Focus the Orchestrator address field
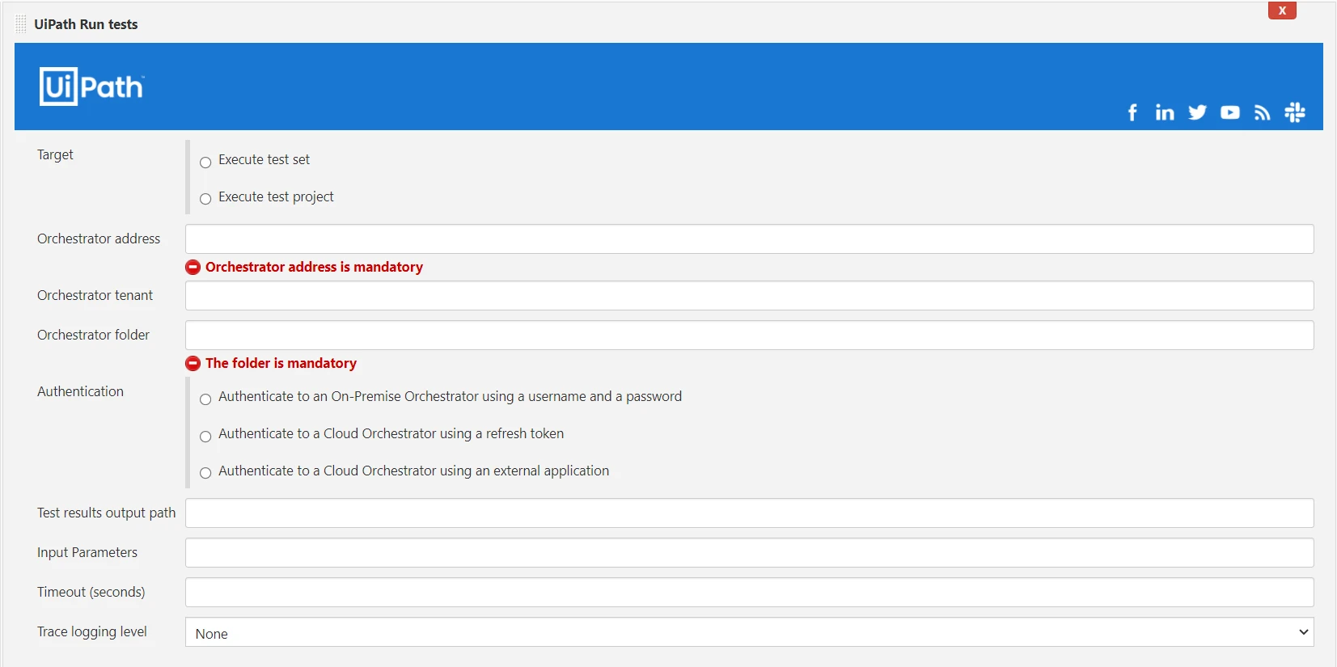 pyautogui.click(x=749, y=239)
